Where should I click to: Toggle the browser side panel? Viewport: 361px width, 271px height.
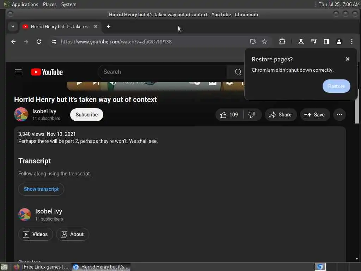[326, 42]
